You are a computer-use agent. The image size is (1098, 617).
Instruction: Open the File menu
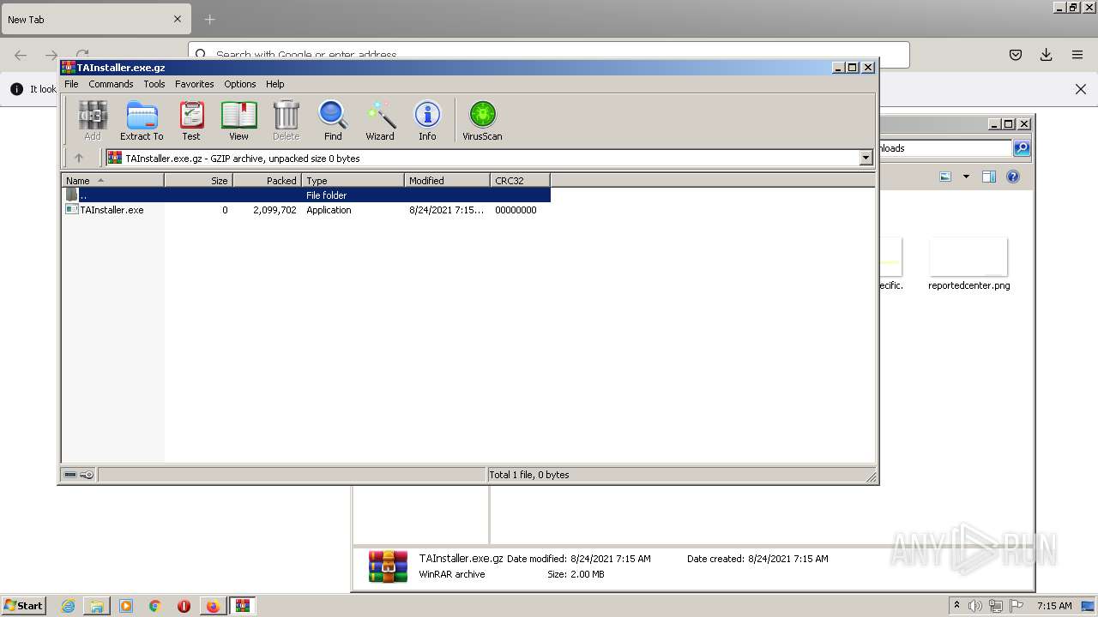[71, 84]
